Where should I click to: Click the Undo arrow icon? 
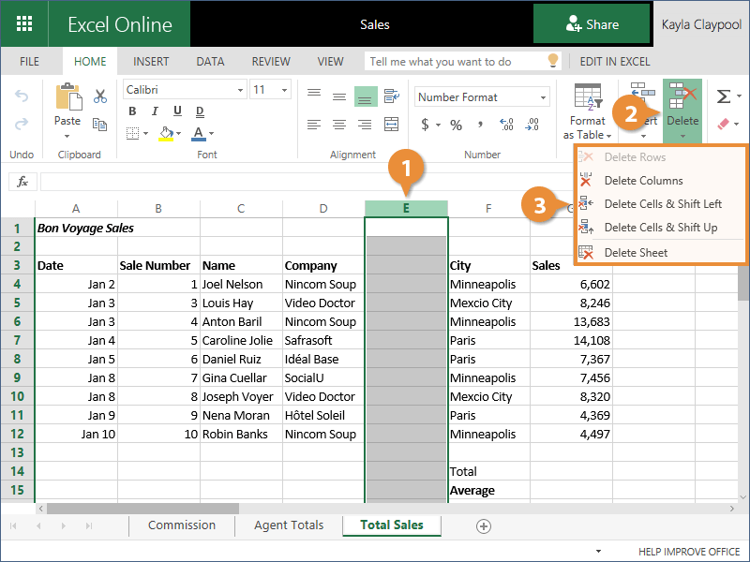click(22, 96)
